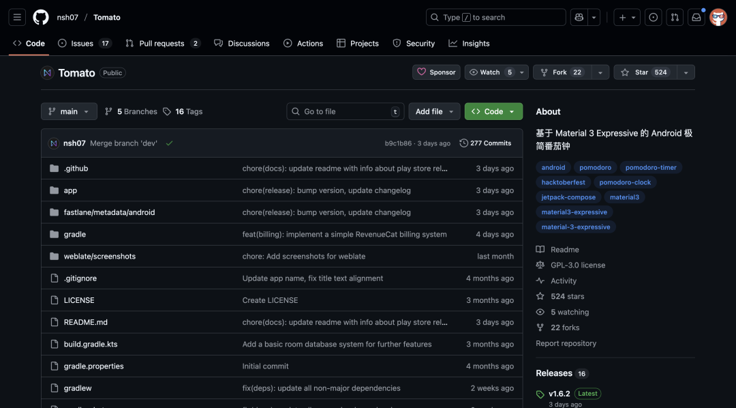The height and width of the screenshot is (408, 736).
Task: Click the material3-expressive topic tag
Action: (x=574, y=212)
